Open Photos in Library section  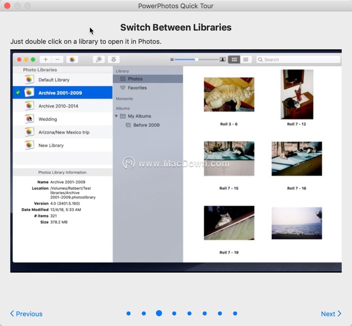click(x=148, y=79)
